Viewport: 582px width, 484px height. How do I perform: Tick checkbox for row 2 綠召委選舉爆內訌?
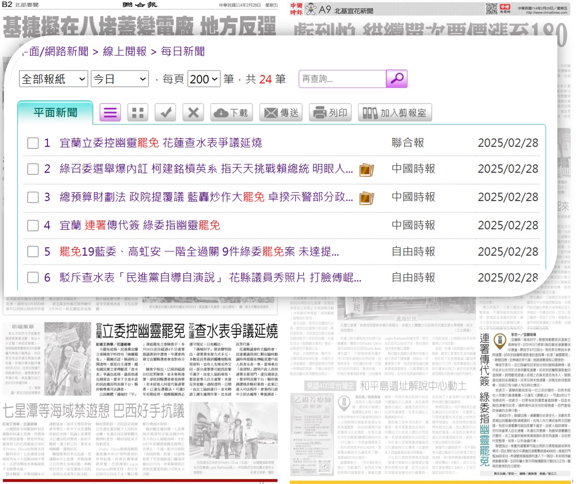pos(33,169)
